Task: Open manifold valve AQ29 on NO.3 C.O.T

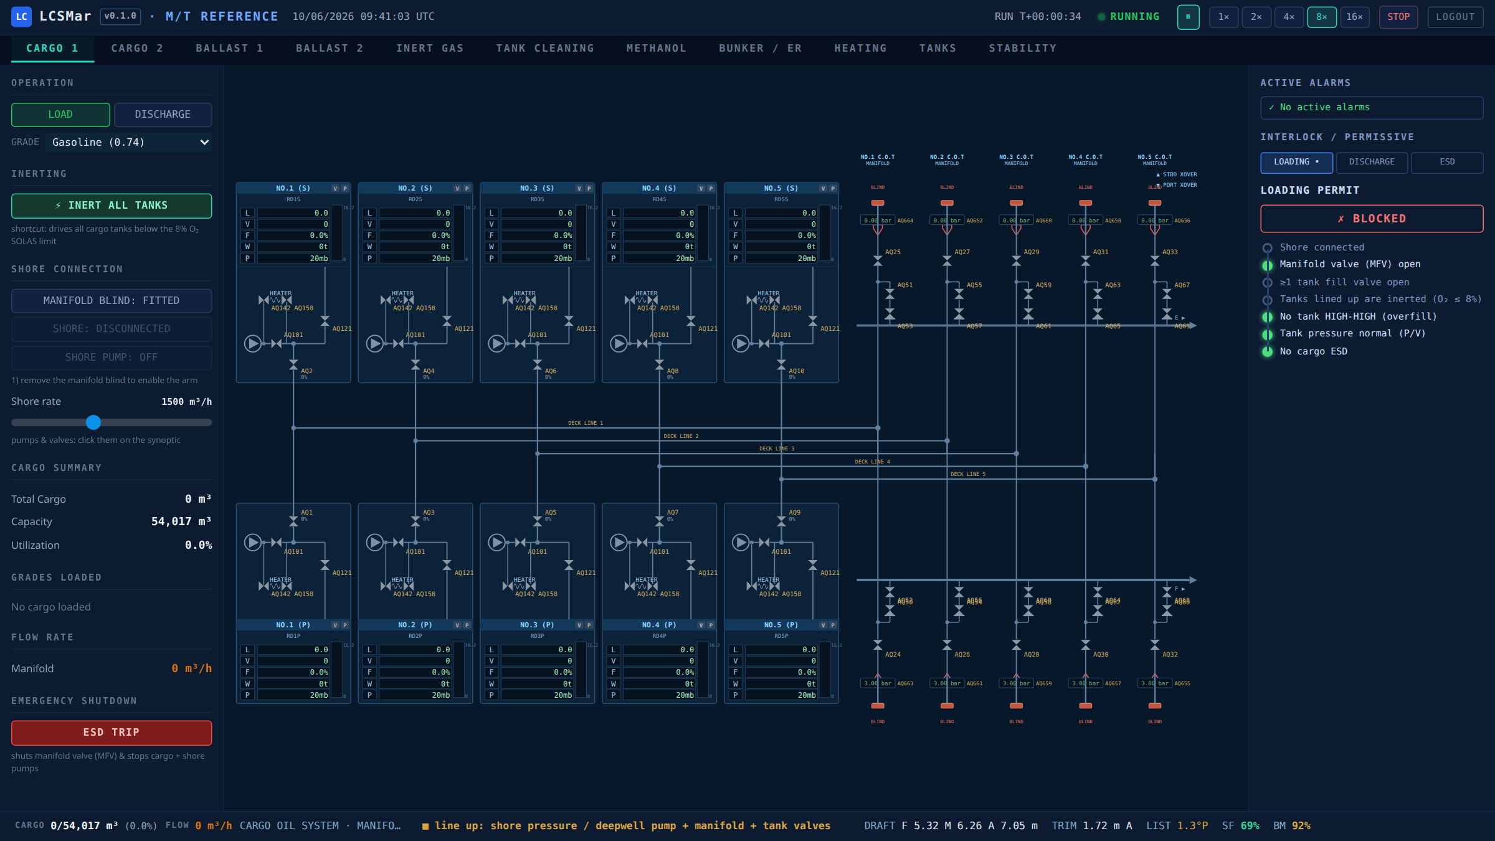Action: coord(1016,260)
